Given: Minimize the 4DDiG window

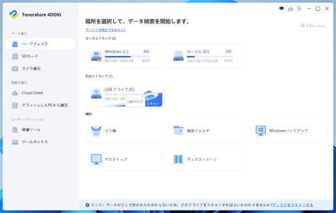Looking at the screenshot, I should point(309,8).
